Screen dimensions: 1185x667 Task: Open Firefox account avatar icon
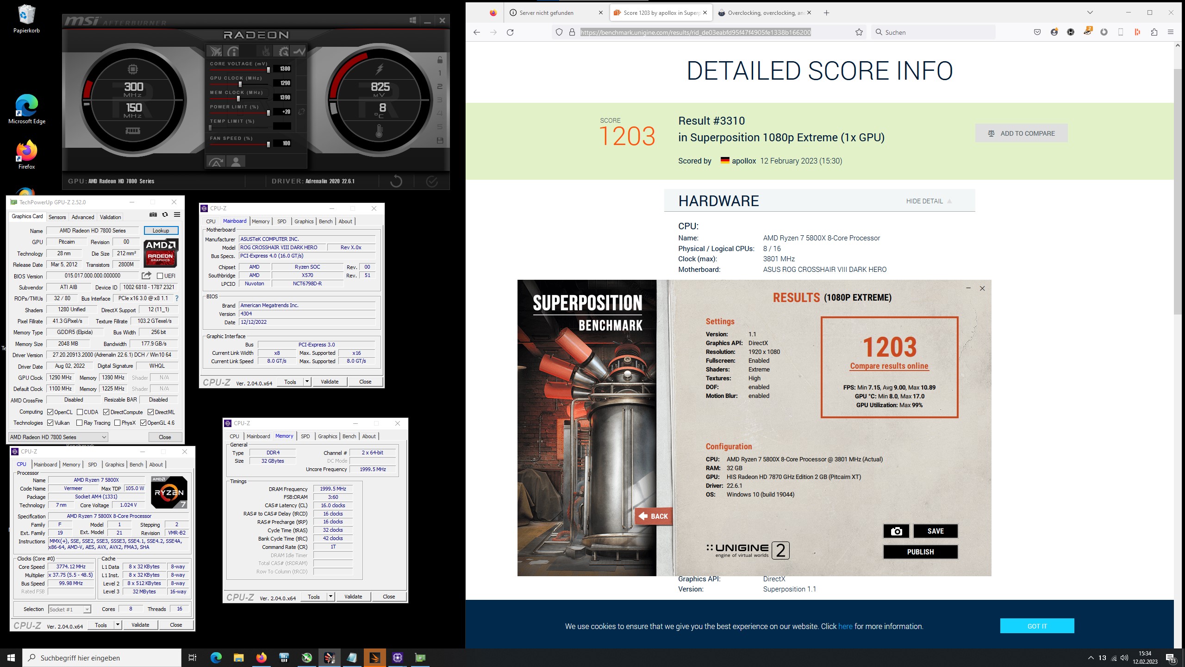[x=1054, y=32]
